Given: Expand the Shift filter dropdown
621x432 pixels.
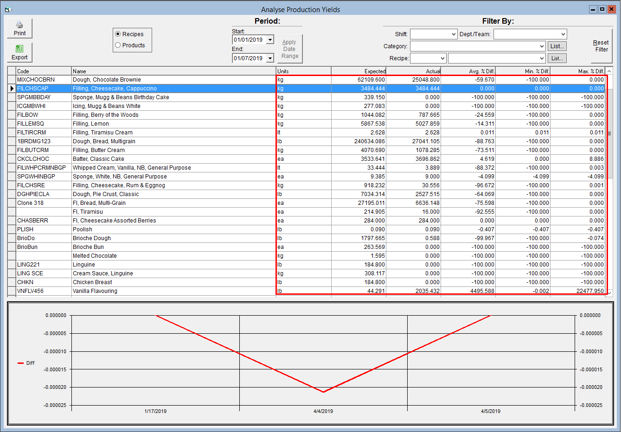Looking at the screenshot, I should [454, 34].
